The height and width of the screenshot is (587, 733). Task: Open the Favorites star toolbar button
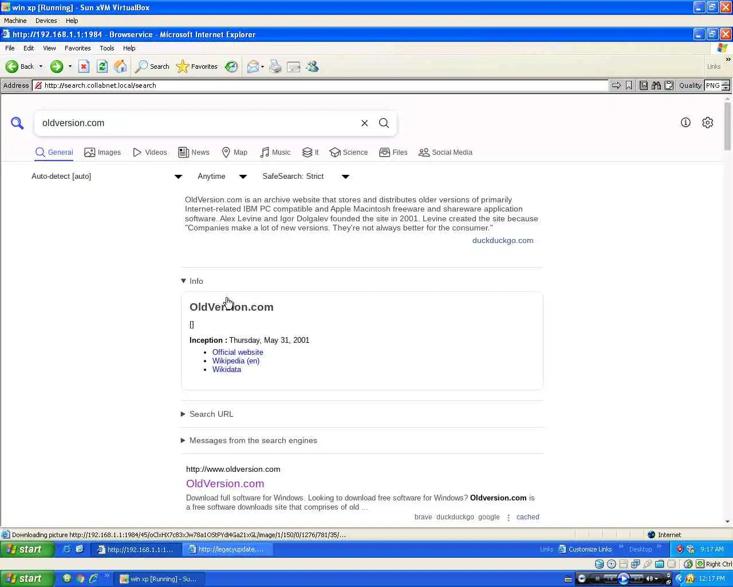(x=197, y=66)
